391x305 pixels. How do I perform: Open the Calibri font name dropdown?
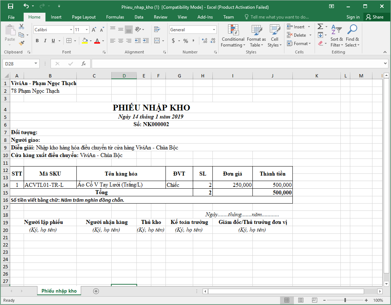tap(71, 30)
